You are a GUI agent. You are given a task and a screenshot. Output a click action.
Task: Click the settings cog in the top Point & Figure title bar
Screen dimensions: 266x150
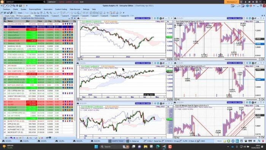(x=253, y=18)
